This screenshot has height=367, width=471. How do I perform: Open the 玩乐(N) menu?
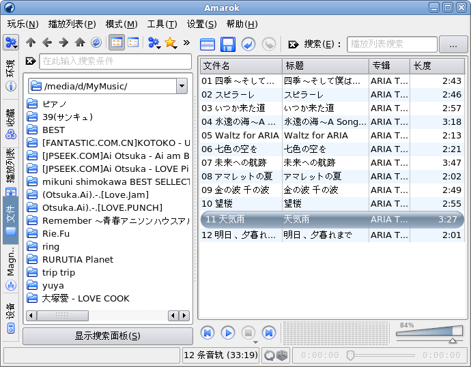coord(23,24)
